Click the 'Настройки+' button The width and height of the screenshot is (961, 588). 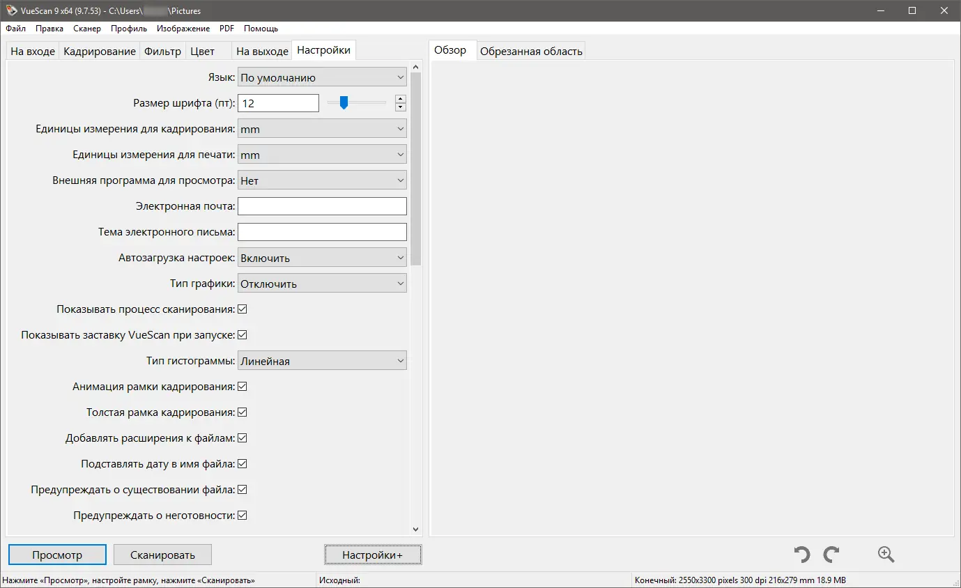[373, 555]
